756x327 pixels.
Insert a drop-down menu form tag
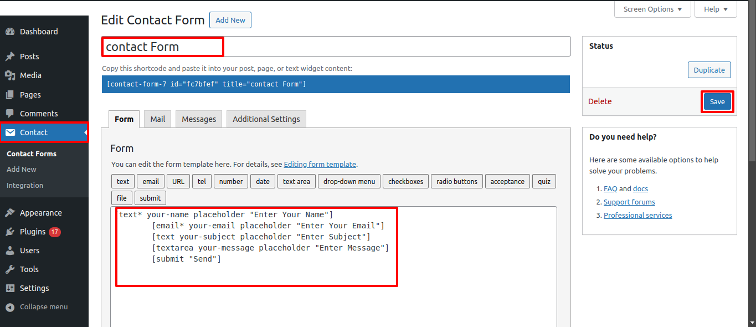[x=349, y=182]
